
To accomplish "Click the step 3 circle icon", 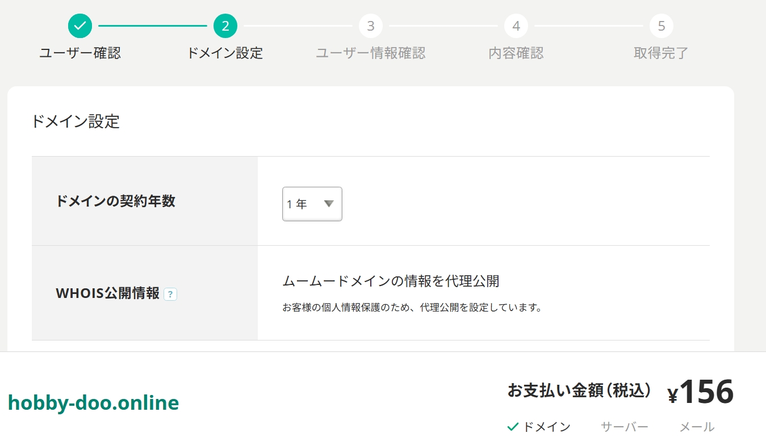I will (371, 26).
